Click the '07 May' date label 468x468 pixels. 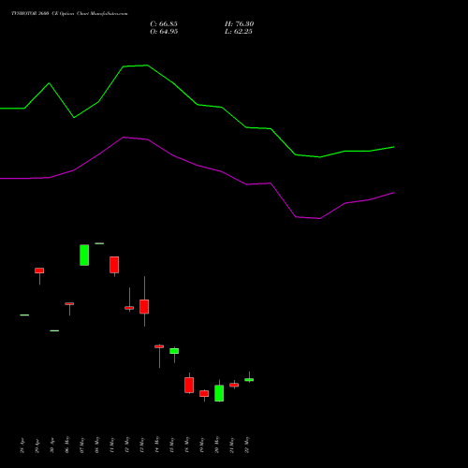82,445
